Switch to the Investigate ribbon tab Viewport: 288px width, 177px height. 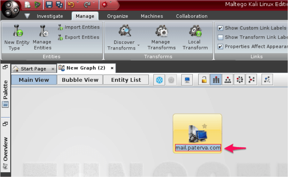(x=50, y=16)
